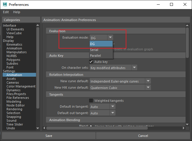192x141 pixels.
Task: Select Files/Projects category
Action: pos(16,94)
